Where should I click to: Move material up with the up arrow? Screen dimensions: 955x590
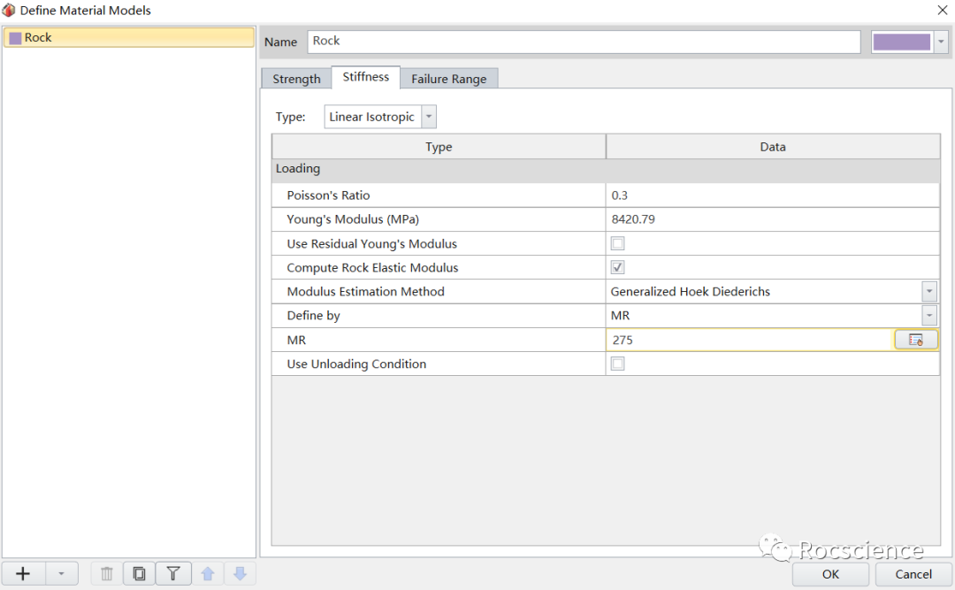[208, 574]
